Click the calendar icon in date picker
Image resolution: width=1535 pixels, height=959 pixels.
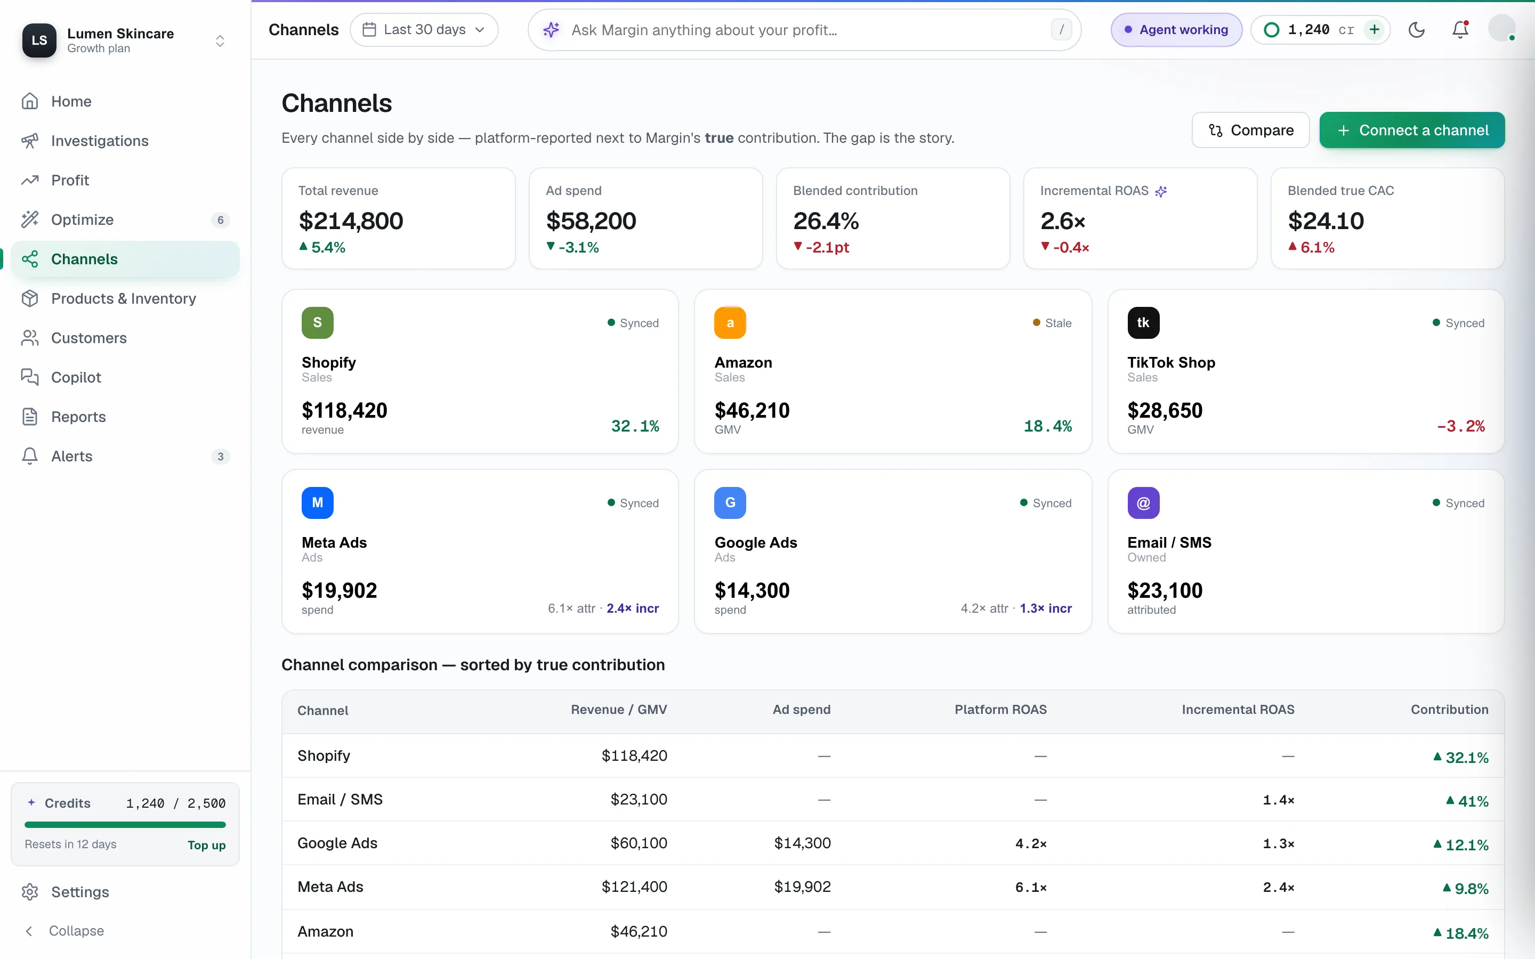pyautogui.click(x=369, y=30)
